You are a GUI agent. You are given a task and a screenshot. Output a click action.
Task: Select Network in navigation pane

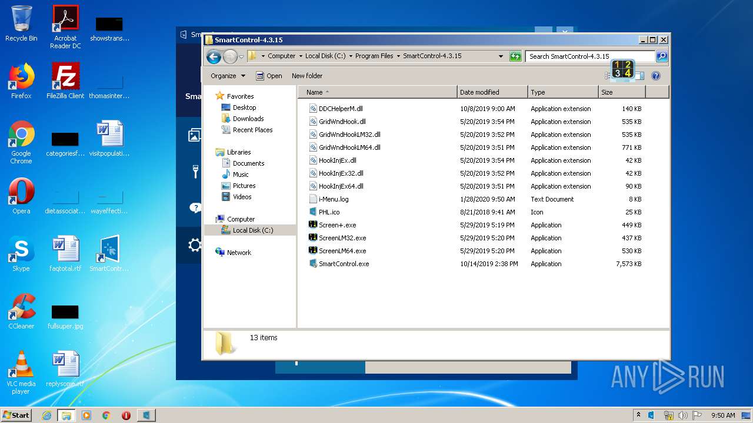[x=239, y=253]
